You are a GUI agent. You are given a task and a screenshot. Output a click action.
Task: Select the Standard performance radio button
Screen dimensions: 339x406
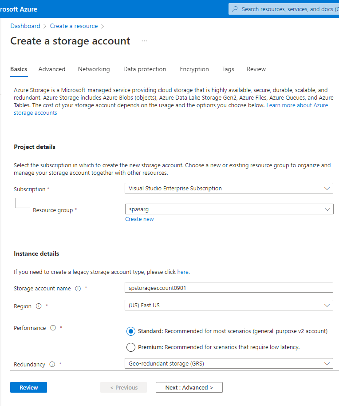[x=131, y=331]
